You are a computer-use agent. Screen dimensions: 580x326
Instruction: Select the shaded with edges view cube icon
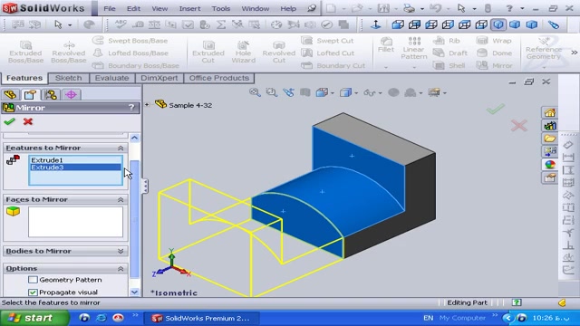coord(498,24)
